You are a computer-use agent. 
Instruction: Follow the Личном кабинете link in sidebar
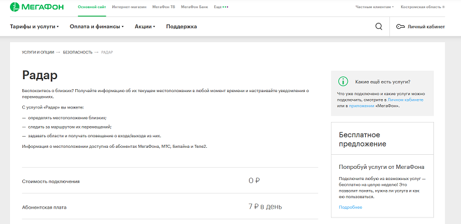click(405, 100)
